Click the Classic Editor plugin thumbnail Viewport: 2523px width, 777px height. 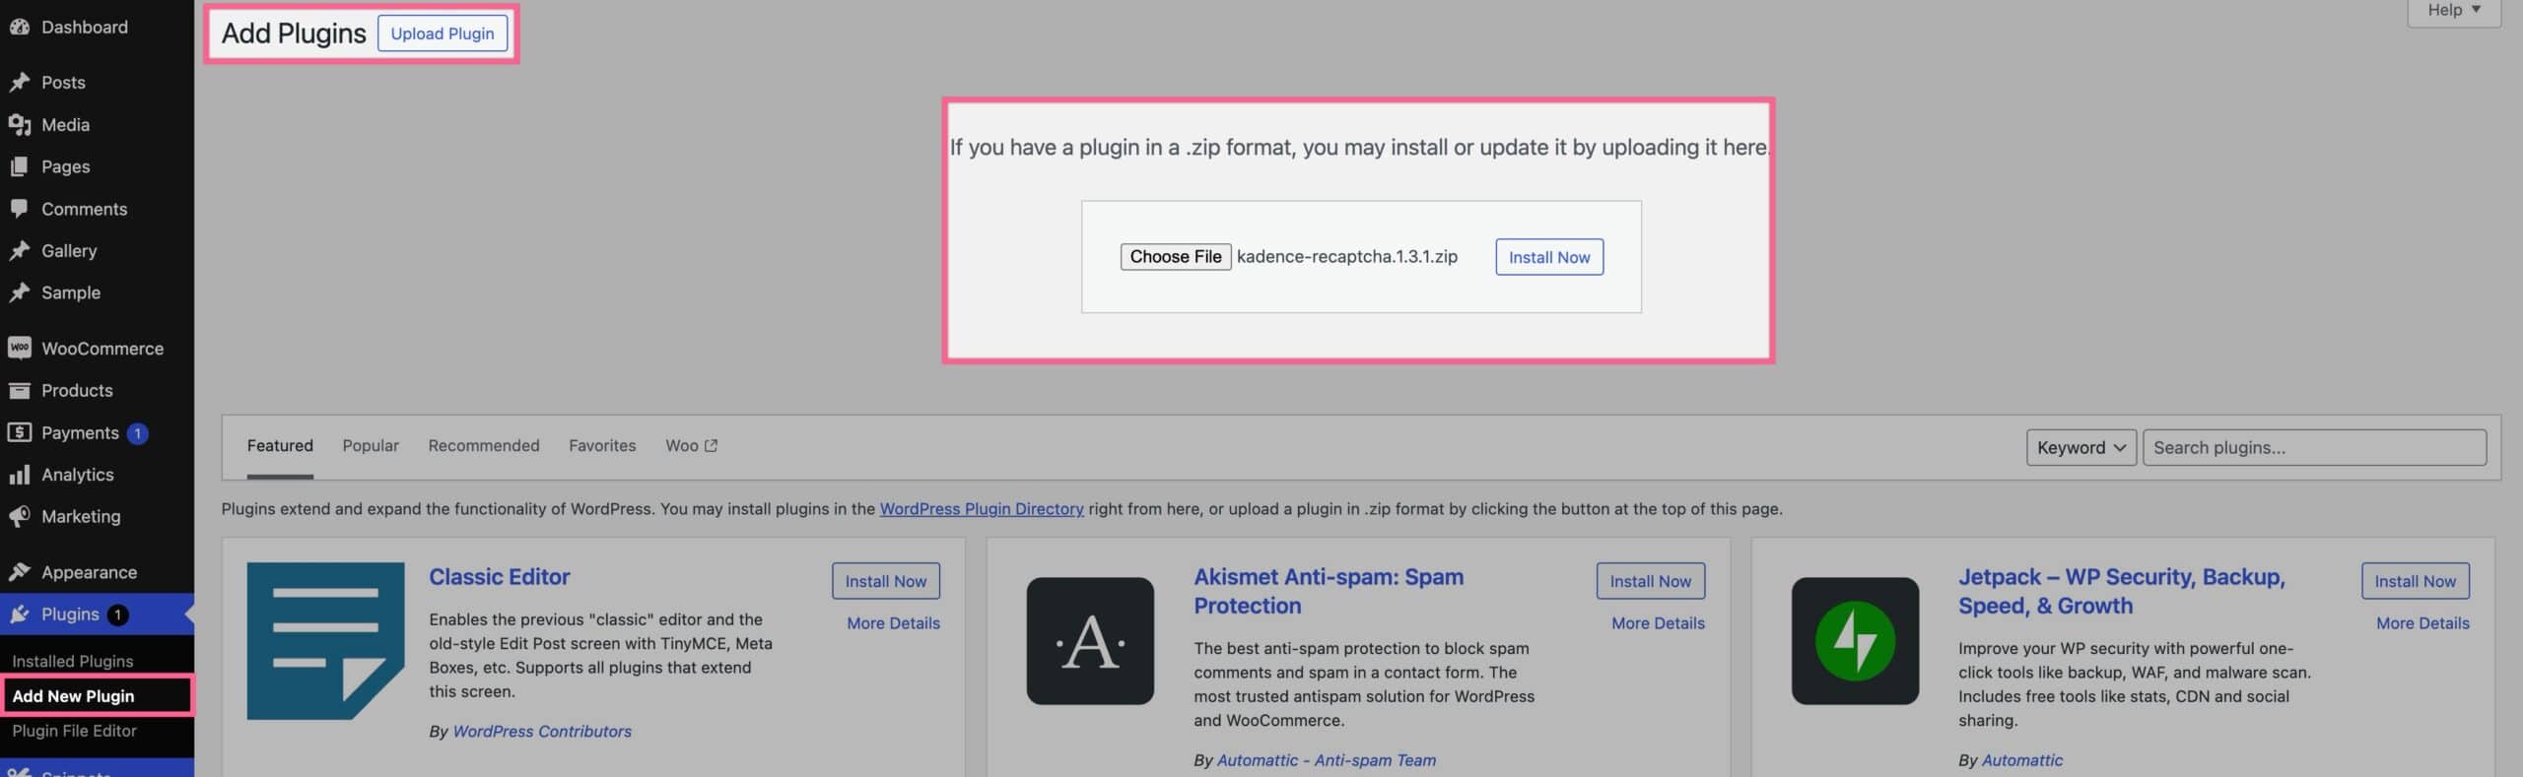pyautogui.click(x=325, y=641)
